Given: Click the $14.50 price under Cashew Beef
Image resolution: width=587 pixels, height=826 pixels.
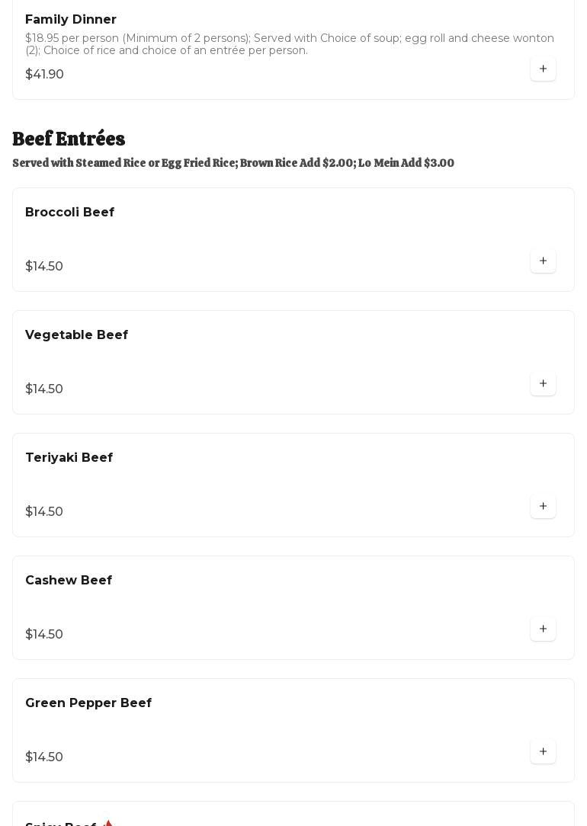Looking at the screenshot, I should pos(44,635).
